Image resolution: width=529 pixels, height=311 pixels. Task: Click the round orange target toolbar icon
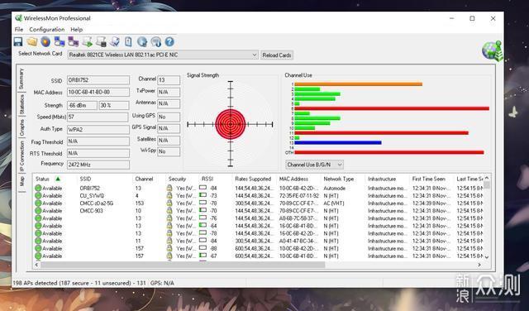[x=45, y=42]
